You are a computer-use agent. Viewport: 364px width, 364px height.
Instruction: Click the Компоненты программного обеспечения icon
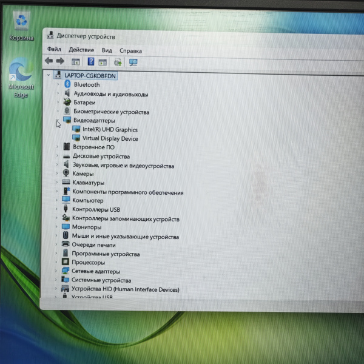click(x=66, y=191)
